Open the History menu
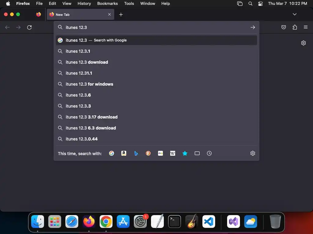Screen dimensions: 313x234 (x=84, y=3)
